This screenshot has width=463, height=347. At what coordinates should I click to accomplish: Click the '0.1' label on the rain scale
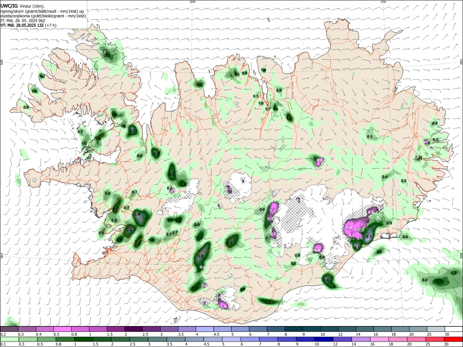click(x=3, y=344)
